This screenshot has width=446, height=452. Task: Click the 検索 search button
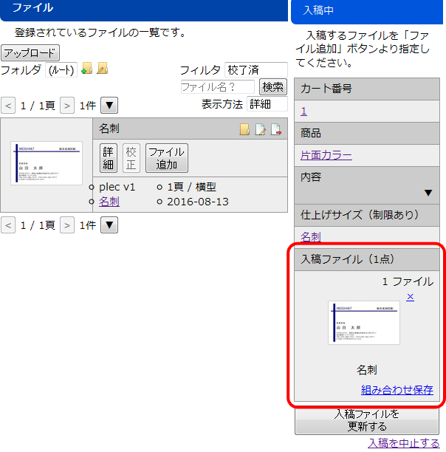coord(273,87)
